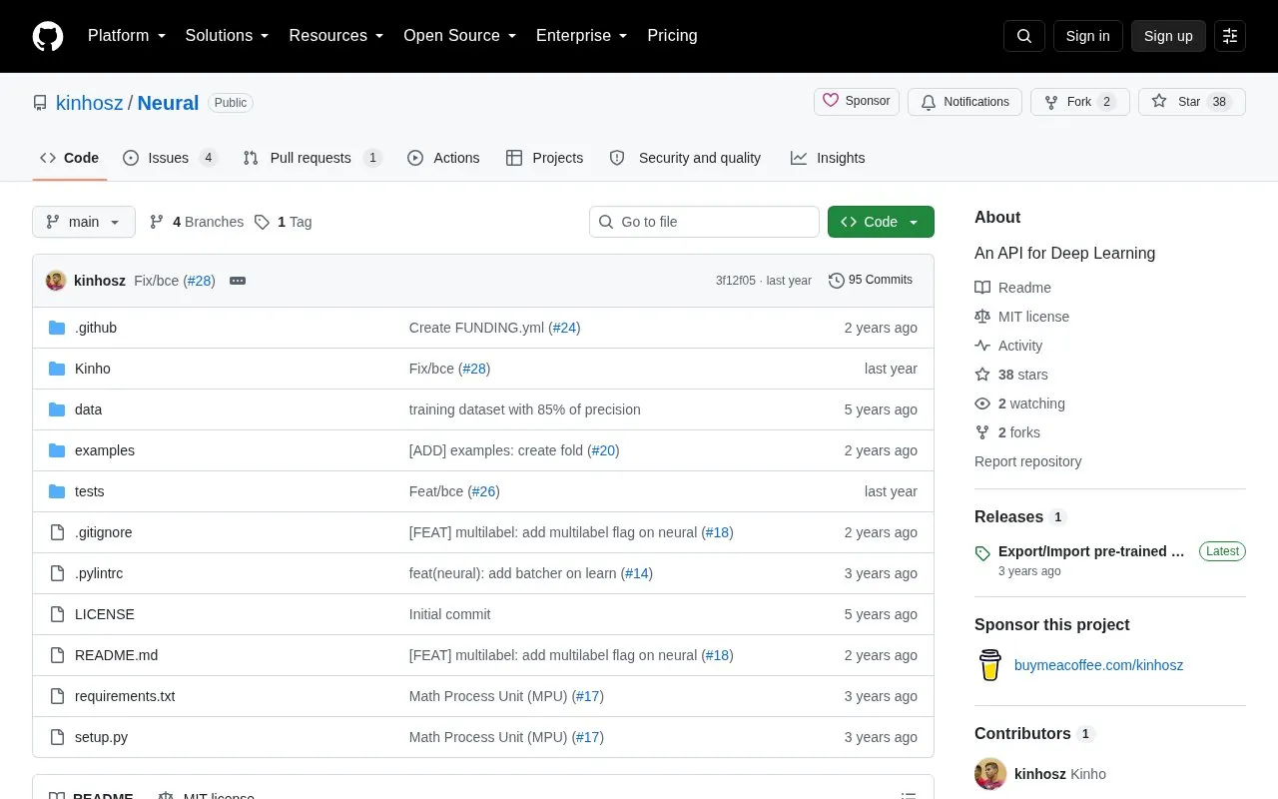Viewport: 1278px width, 799px height.
Task: Open the latest release Export/Import pre-trained
Action: (1091, 551)
